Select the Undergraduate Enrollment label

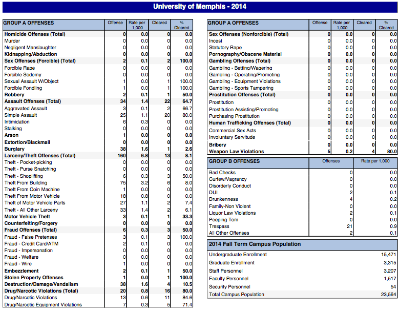(x=237, y=255)
